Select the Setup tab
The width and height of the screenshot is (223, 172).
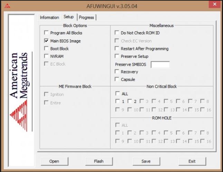coord(69,17)
